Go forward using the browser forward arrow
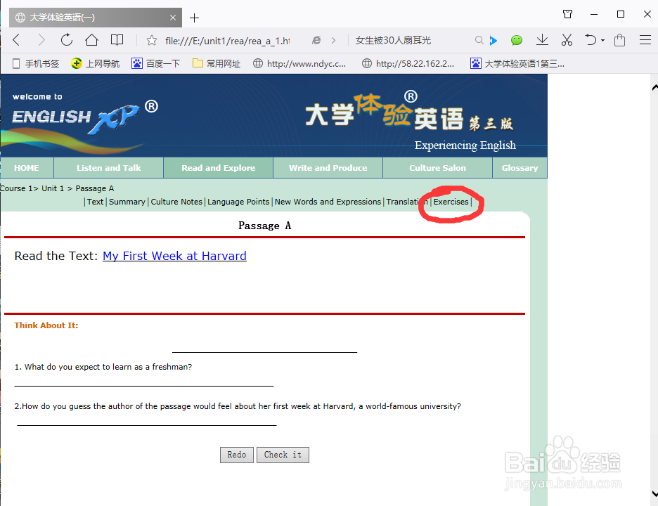The image size is (658, 506). pos(41,40)
